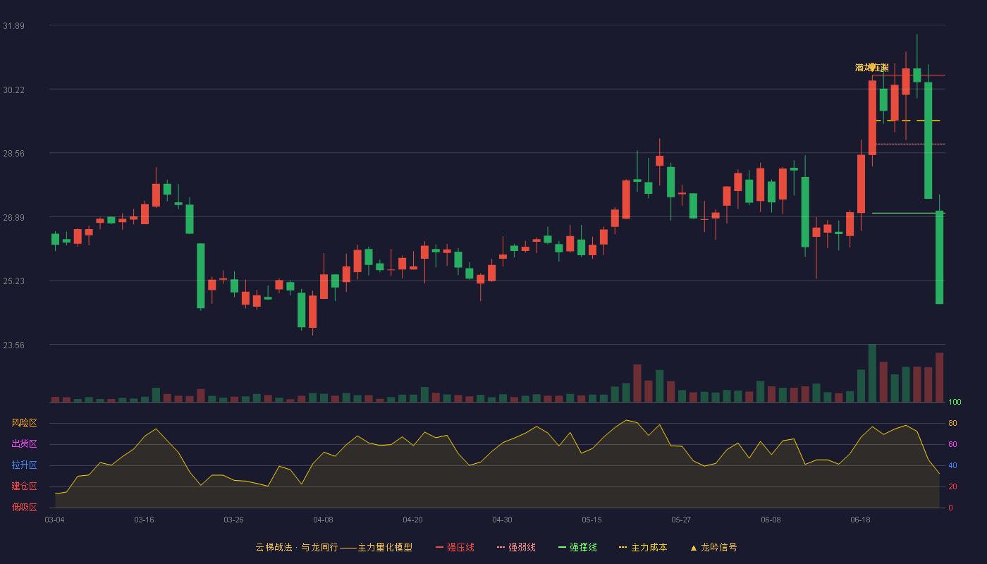Click the 05-27 date label

tap(681, 520)
